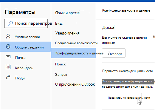Open Календарь settings category

(25, 68)
